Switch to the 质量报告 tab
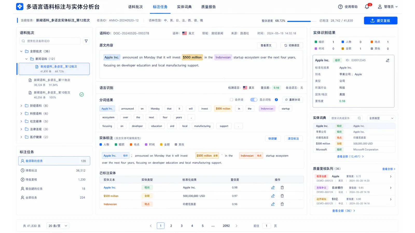The height and width of the screenshot is (233, 415). click(208, 7)
